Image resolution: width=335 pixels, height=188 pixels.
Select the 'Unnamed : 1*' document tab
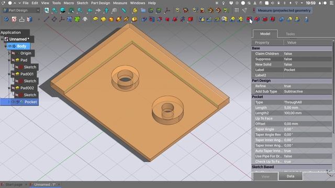click(x=45, y=184)
